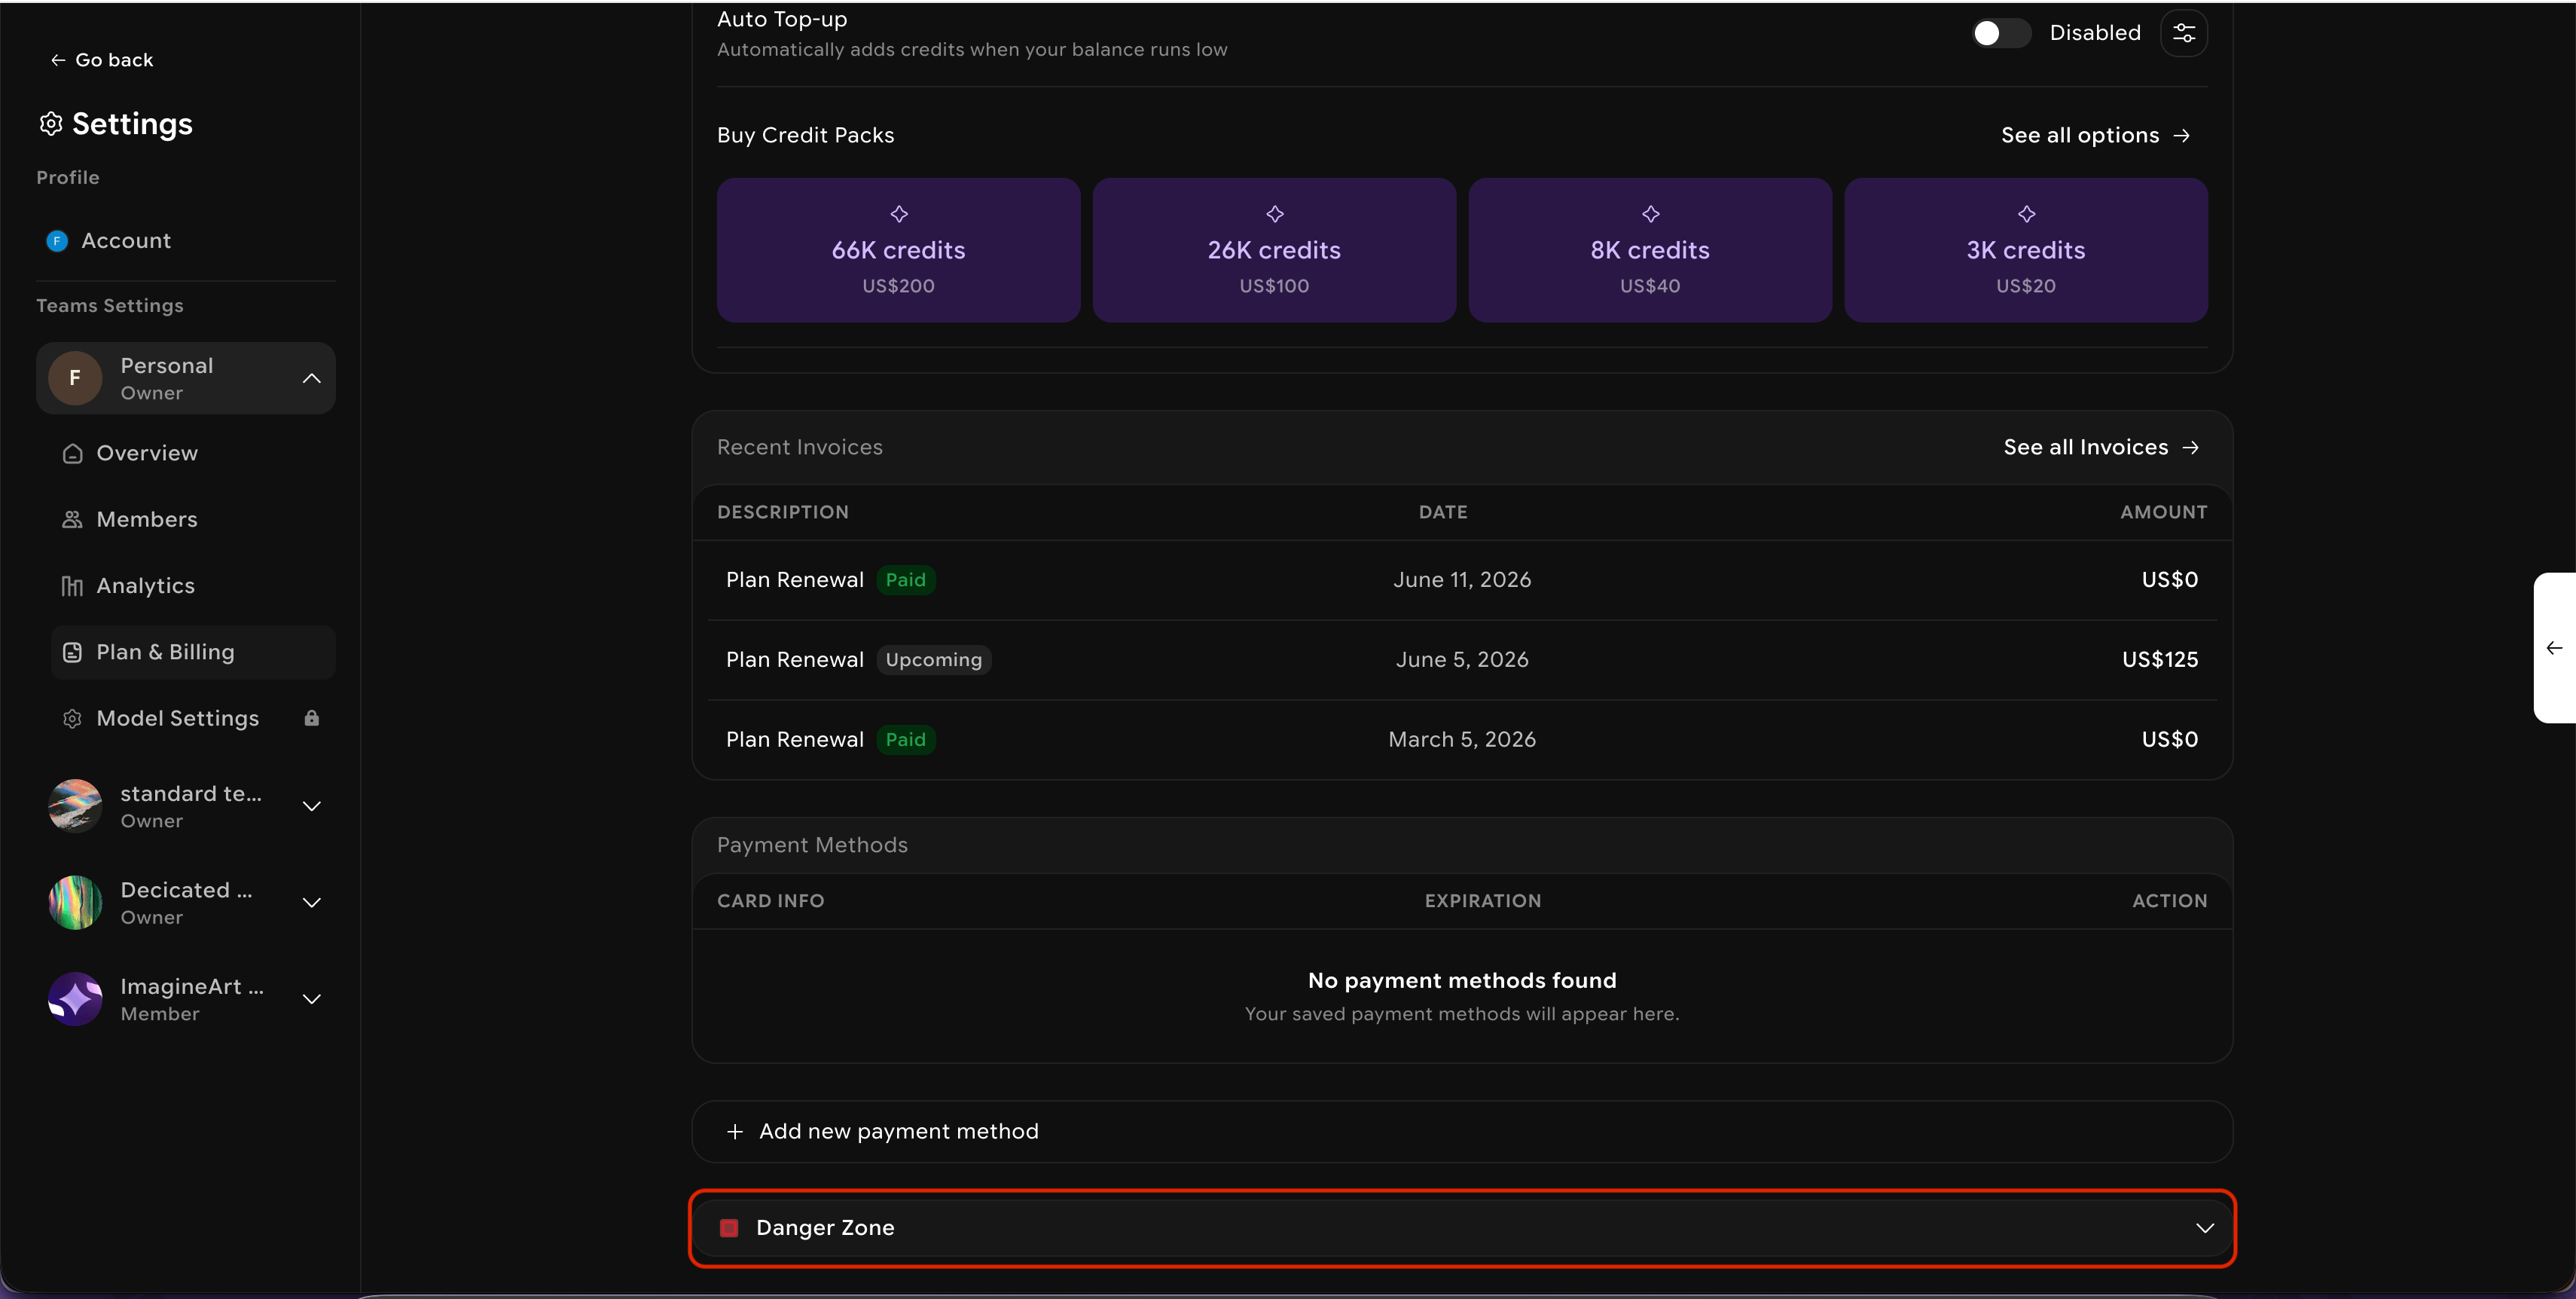Viewport: 2576px width, 1299px height.
Task: Buy the 26K credits pack for US$100
Action: pyautogui.click(x=1274, y=250)
